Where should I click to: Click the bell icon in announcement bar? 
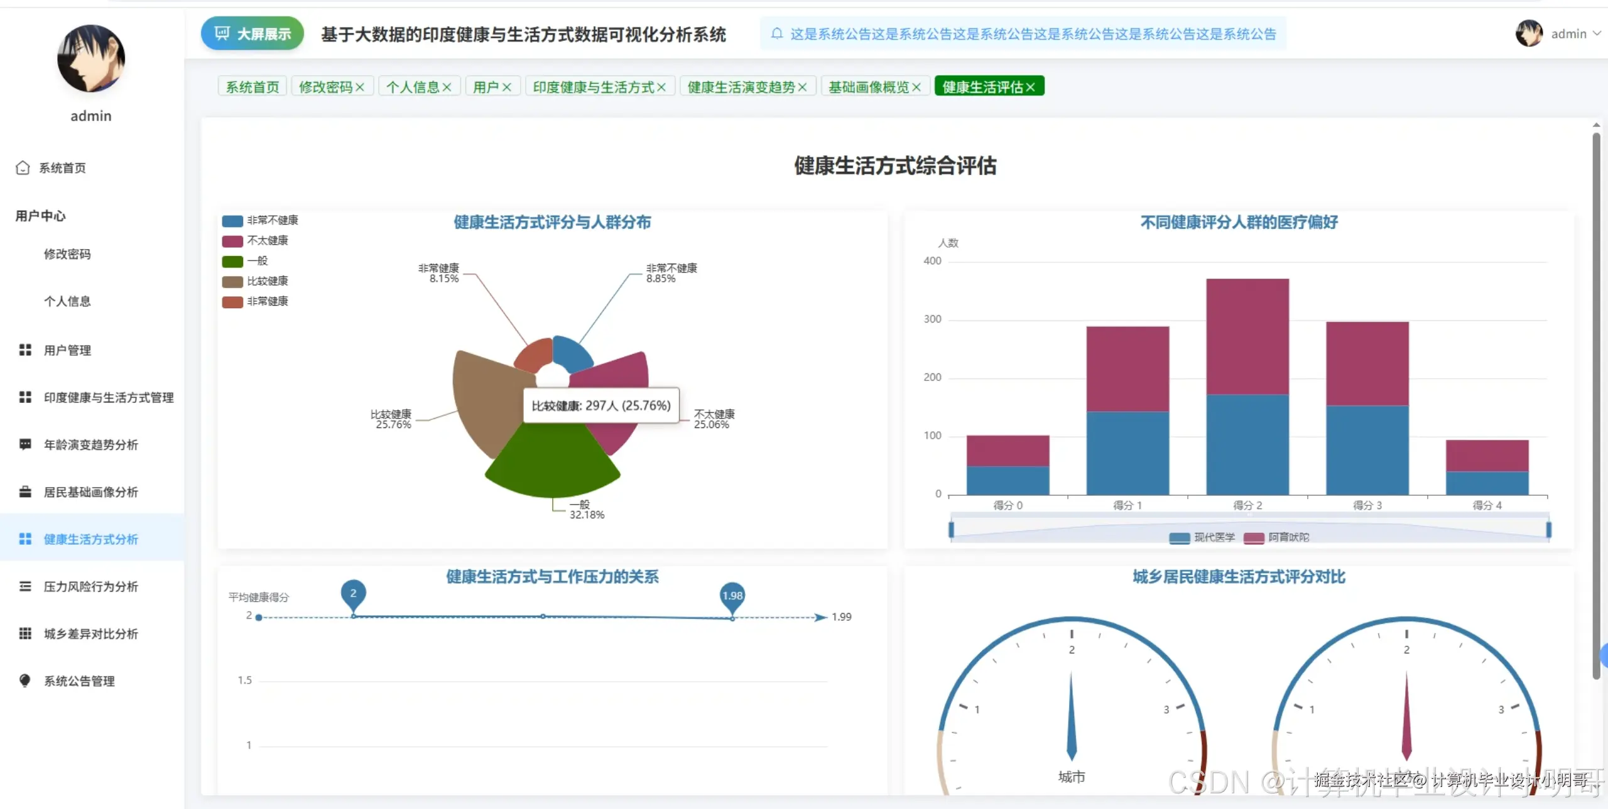click(777, 33)
